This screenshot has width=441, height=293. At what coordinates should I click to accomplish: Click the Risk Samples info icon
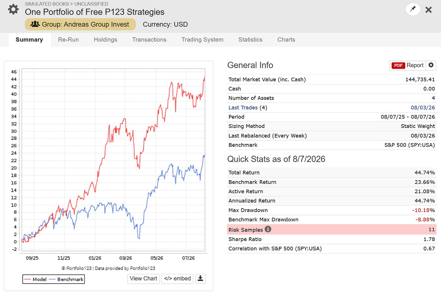(x=268, y=229)
